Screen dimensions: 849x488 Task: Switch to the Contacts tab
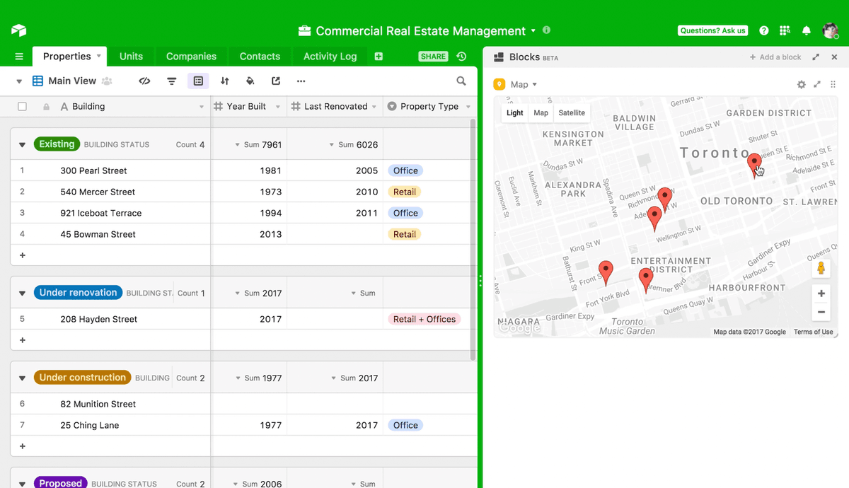(260, 57)
